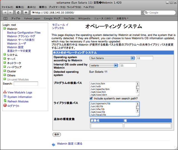This screenshot has height=150, width=178.
Task: Open the ヘルプ(H) menu
Action: click(89, 7)
